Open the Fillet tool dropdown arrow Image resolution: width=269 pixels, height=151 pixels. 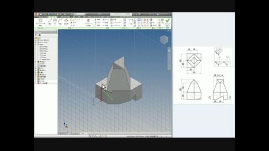pyautogui.click(x=82, y=20)
